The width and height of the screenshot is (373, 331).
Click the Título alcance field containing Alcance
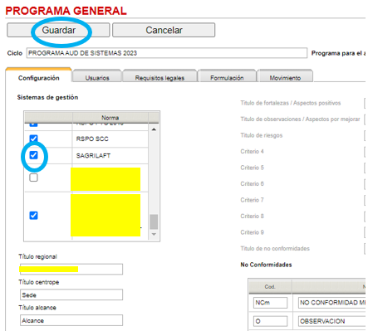click(x=71, y=320)
